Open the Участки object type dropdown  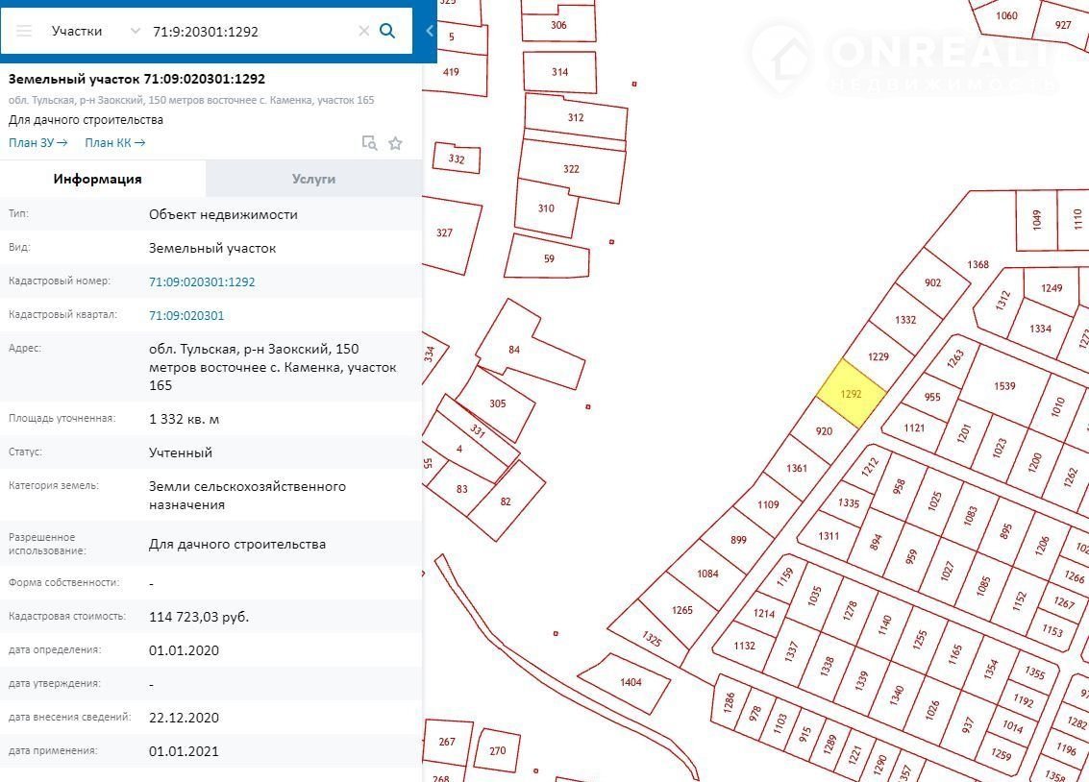click(96, 31)
